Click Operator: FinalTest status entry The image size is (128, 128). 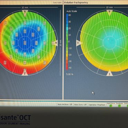[x=97, y=105]
